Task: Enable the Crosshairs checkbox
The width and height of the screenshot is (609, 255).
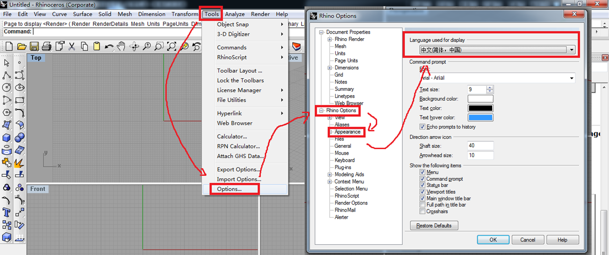Action: pyautogui.click(x=423, y=212)
